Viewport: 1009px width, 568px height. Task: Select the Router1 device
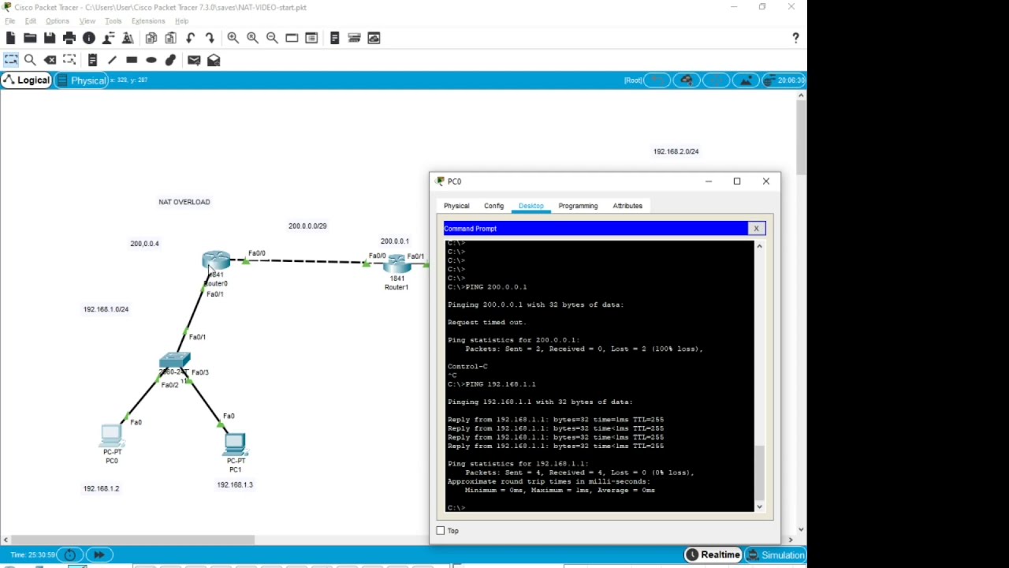397,263
